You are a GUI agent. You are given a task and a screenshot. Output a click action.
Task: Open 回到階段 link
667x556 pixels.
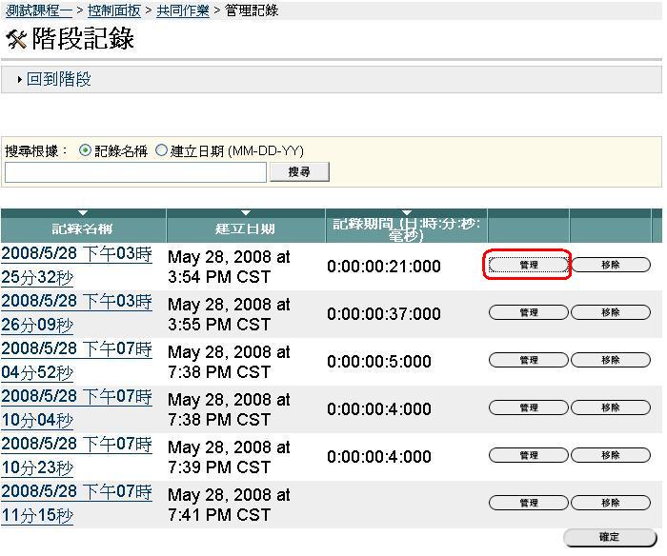click(x=58, y=80)
